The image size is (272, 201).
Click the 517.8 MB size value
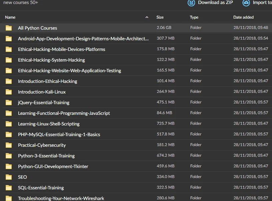pos(166,134)
